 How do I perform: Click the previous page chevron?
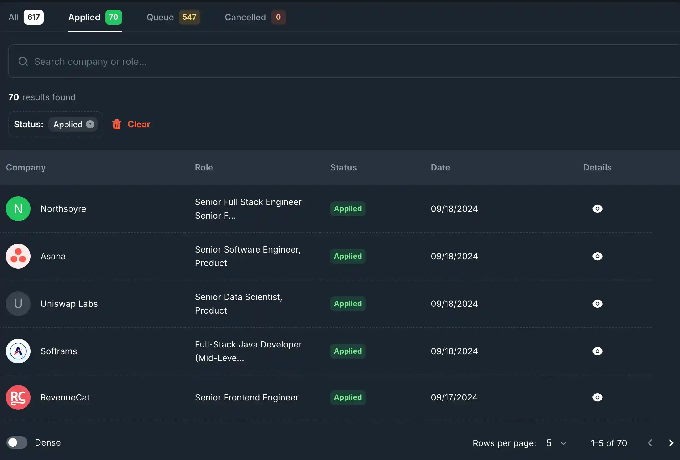pos(650,443)
